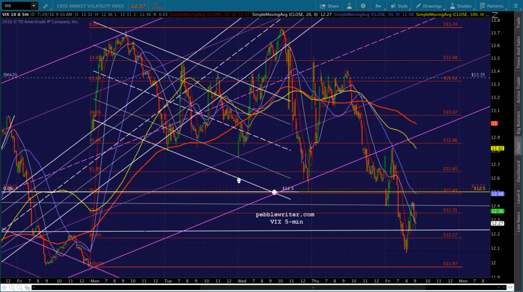Click the pebblewriter.com VIX 5-min annotation
The width and height of the screenshot is (523, 292).
click(285, 218)
